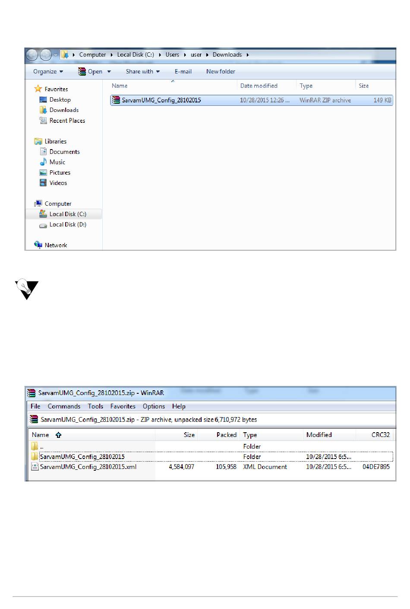Select the SarvamUMG_Config_28102015 ZIP archive icon in Explorer
The width and height of the screenshot is (410, 609).
(116, 100)
